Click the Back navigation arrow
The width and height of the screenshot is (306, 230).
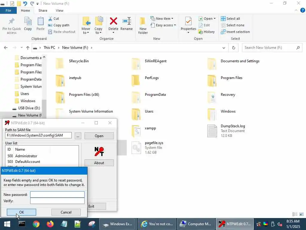tap(6, 48)
